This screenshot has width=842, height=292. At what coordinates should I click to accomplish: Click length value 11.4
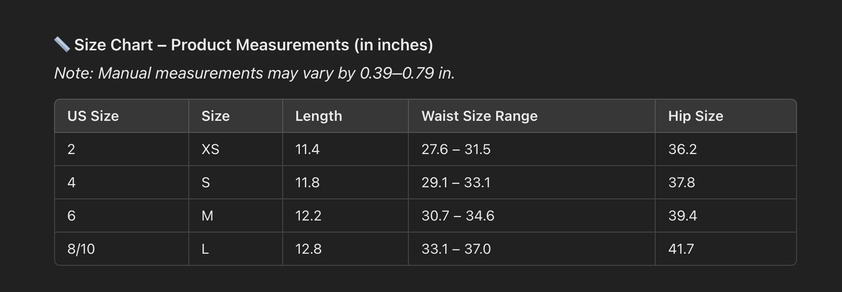[x=307, y=149]
